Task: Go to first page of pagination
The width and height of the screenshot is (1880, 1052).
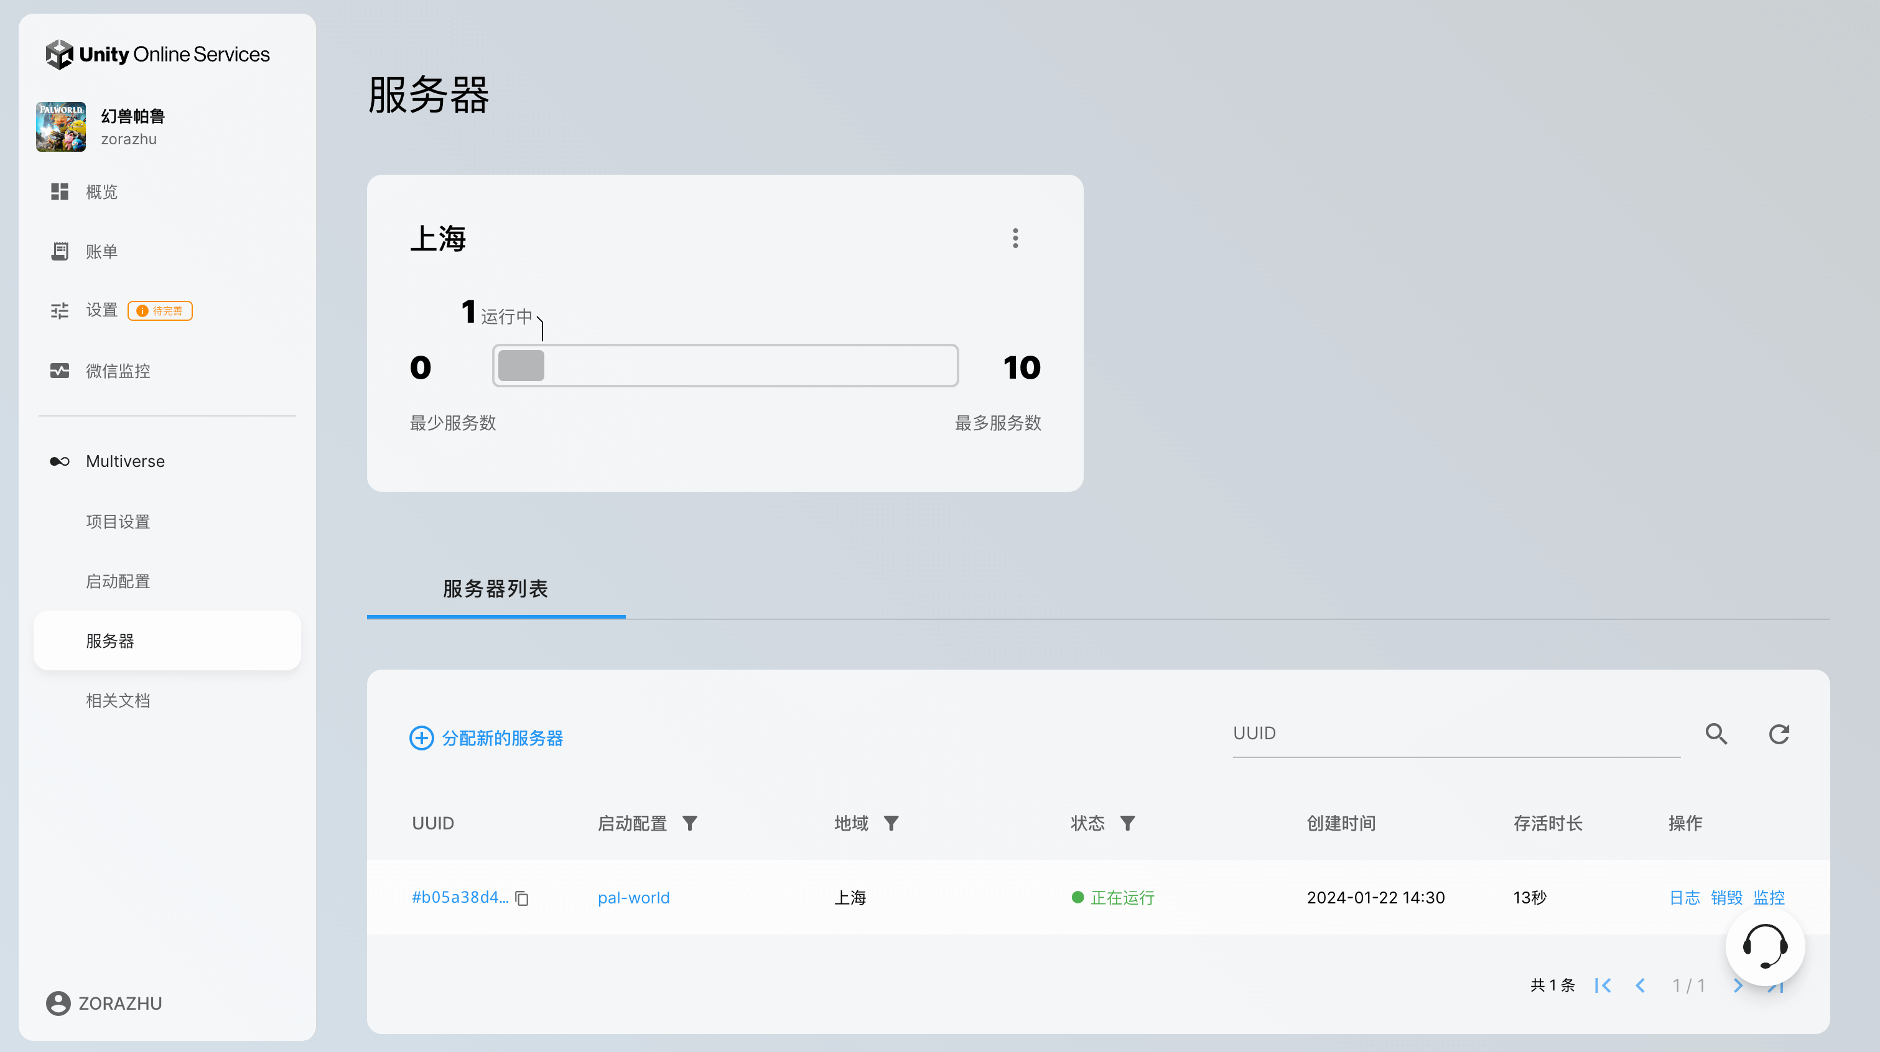Action: 1603,985
